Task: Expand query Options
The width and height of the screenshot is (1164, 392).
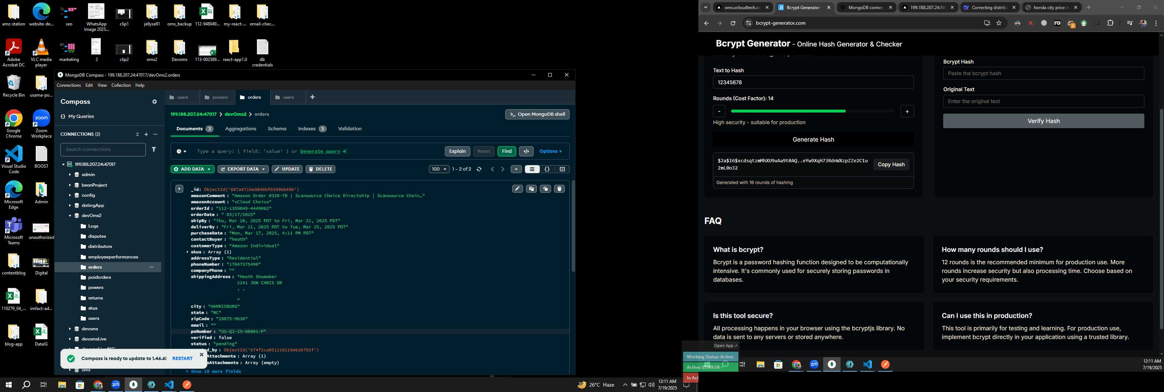Action: point(551,152)
